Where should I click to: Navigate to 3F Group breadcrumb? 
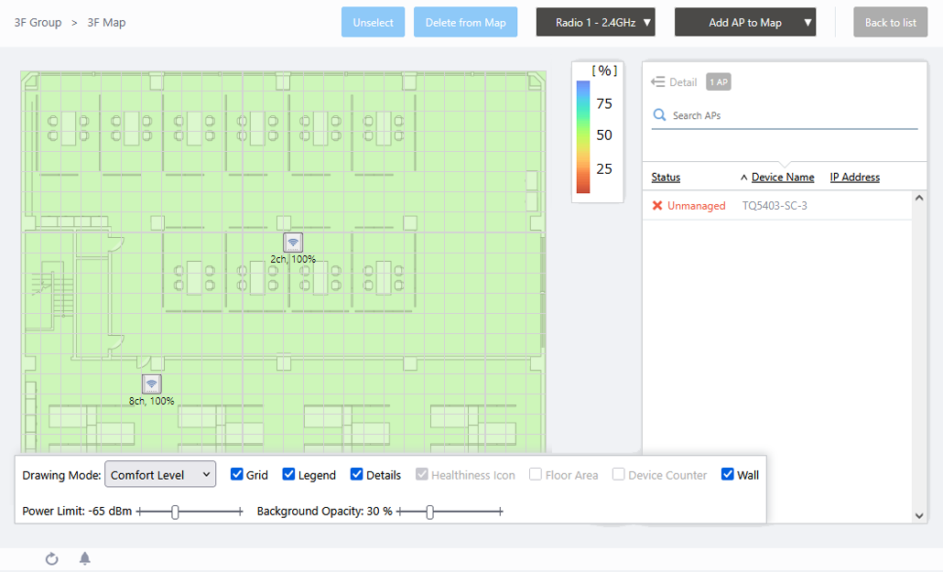38,22
